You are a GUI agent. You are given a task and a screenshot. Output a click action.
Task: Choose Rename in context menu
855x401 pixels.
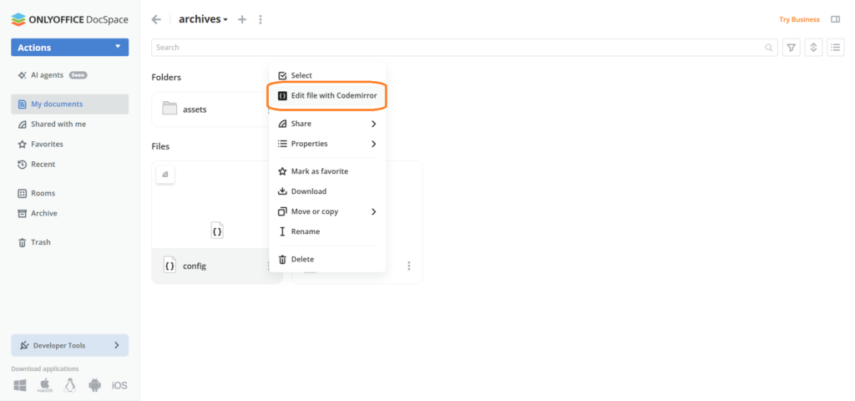[327, 232]
